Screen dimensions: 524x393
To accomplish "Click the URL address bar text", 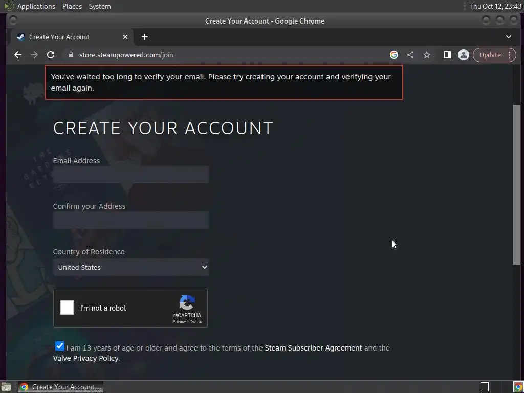I will [x=126, y=55].
